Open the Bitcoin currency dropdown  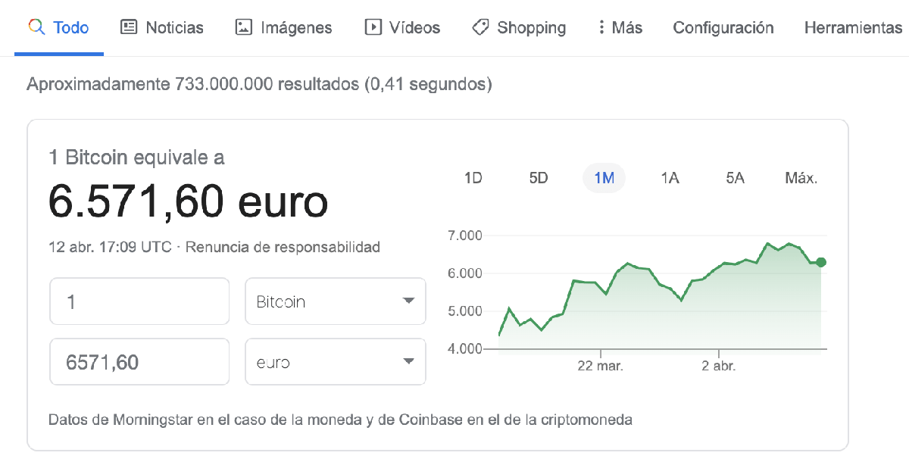pyautogui.click(x=336, y=301)
